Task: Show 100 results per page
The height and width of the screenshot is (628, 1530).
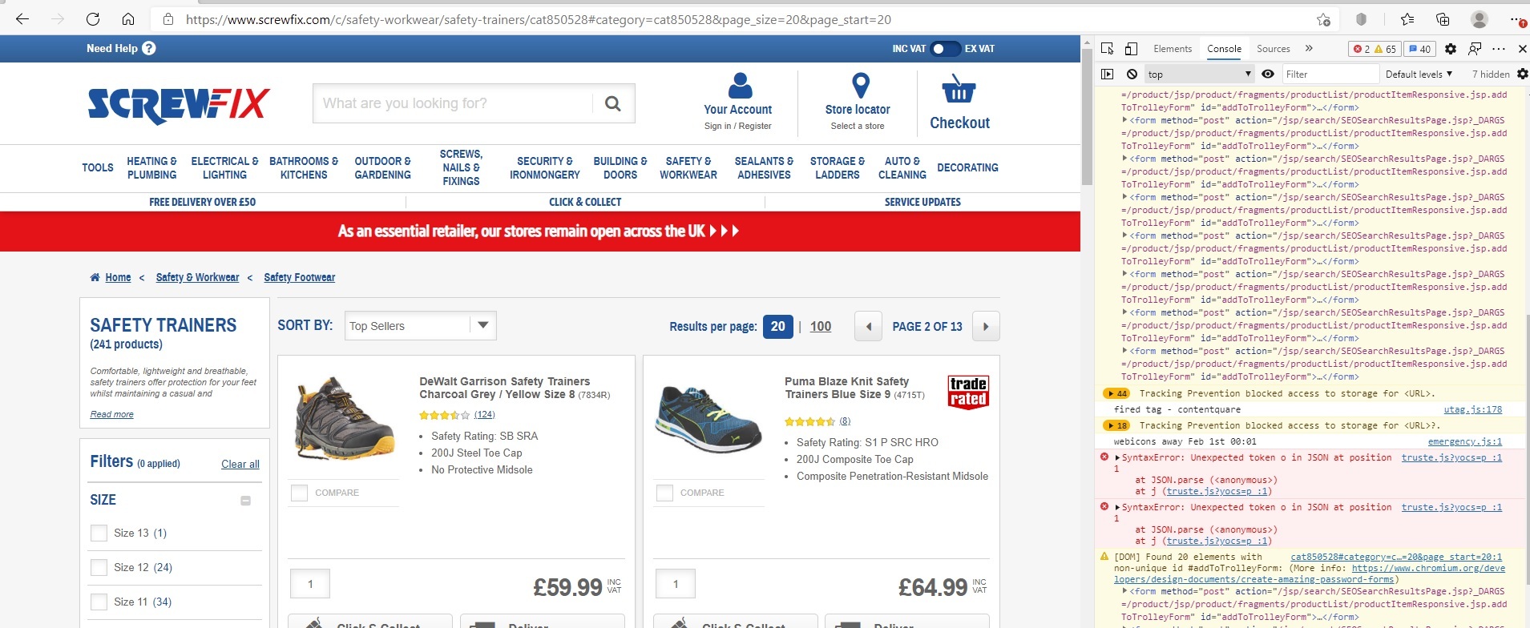Action: [821, 326]
